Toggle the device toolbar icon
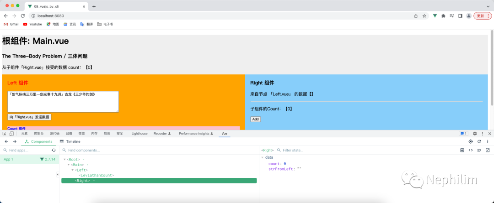494x203 pixels. coord(11,134)
